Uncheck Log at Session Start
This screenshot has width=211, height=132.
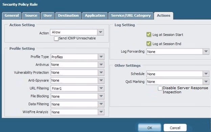149,34
